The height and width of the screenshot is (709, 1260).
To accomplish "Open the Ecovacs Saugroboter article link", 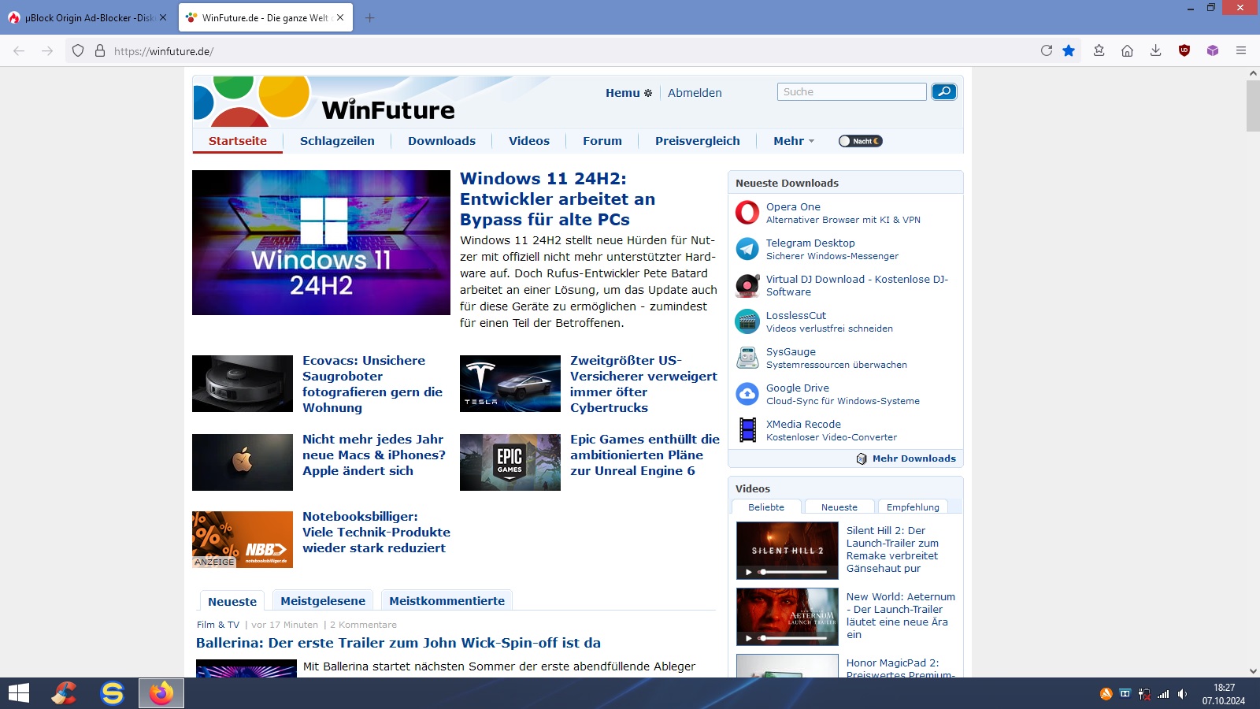I will tap(372, 384).
